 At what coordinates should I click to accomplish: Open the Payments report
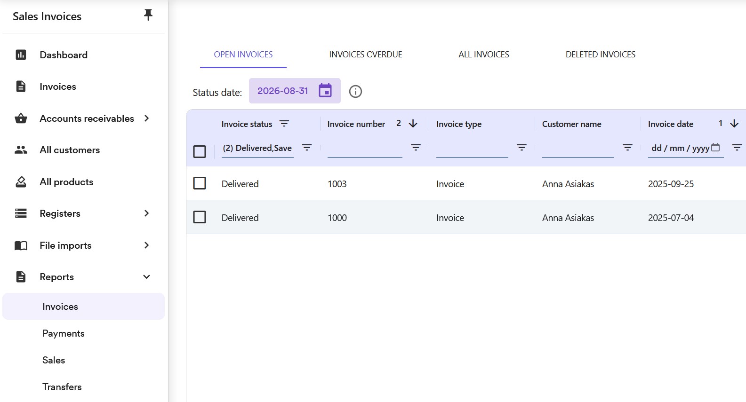[x=64, y=333]
